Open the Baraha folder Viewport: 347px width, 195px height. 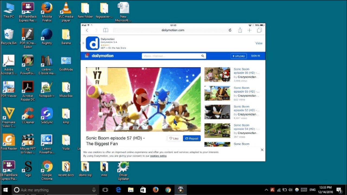click(x=66, y=37)
